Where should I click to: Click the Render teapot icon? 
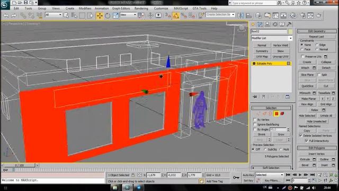pyautogui.click(x=319, y=15)
